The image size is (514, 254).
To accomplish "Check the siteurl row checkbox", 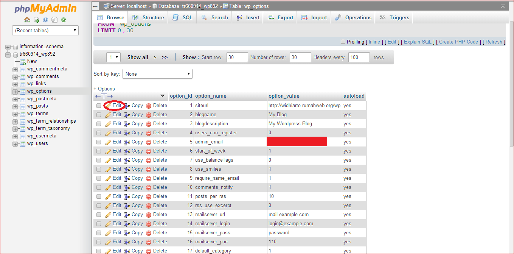I will [99, 106].
